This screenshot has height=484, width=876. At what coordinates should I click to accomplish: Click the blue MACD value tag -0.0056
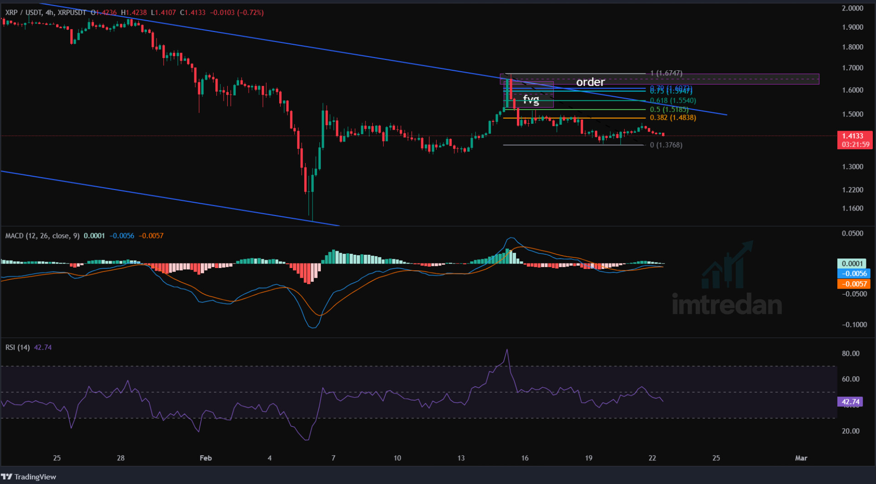coord(853,274)
